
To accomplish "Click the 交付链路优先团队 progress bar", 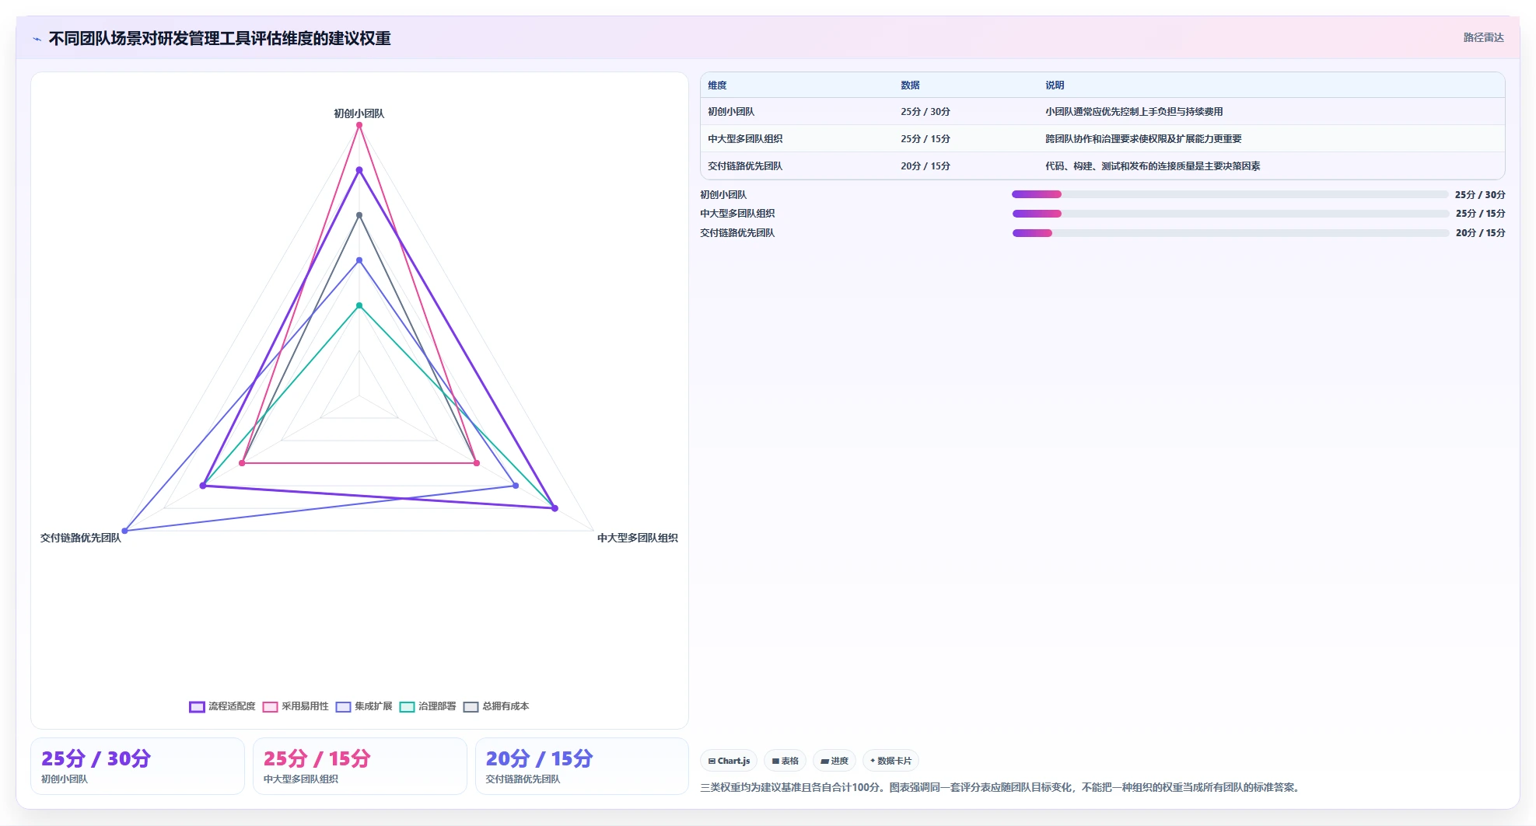I will coord(1230,233).
